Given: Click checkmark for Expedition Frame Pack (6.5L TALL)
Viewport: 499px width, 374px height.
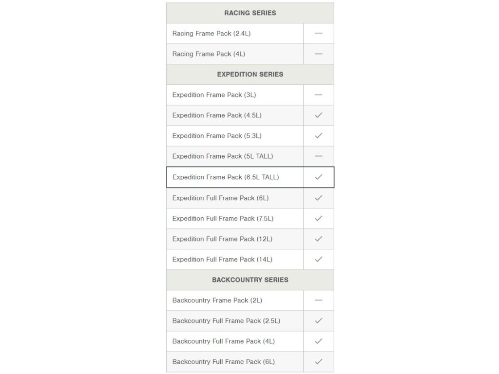Looking at the screenshot, I should pyautogui.click(x=319, y=177).
